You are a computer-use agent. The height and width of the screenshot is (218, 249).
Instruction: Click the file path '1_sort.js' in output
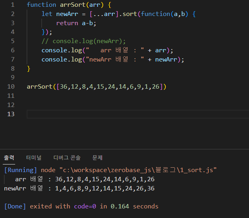point(197,170)
